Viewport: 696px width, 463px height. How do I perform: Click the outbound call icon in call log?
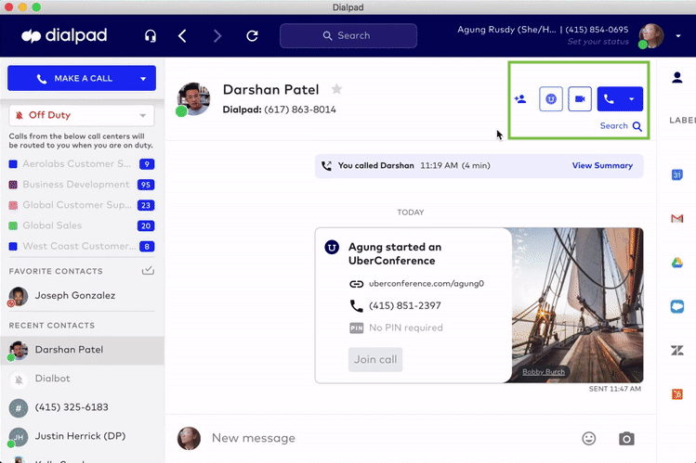click(x=326, y=166)
